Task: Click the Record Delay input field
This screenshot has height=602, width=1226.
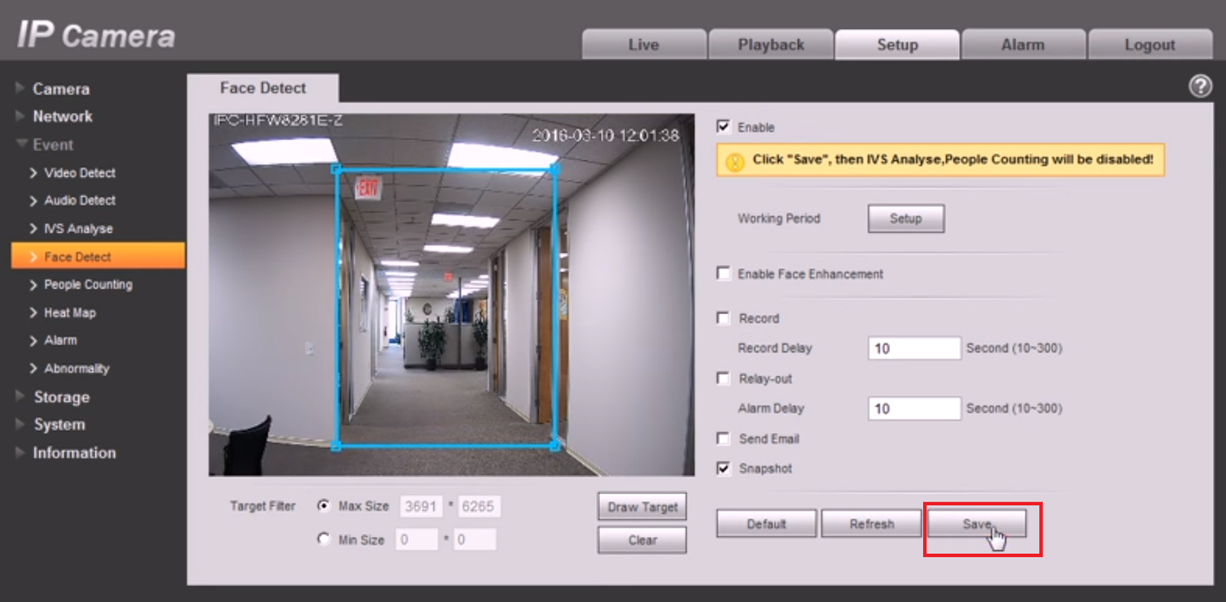Action: [914, 348]
